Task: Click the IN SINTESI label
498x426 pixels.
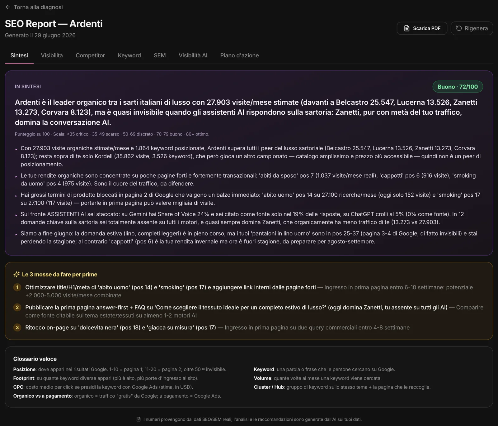Action: coord(28,87)
